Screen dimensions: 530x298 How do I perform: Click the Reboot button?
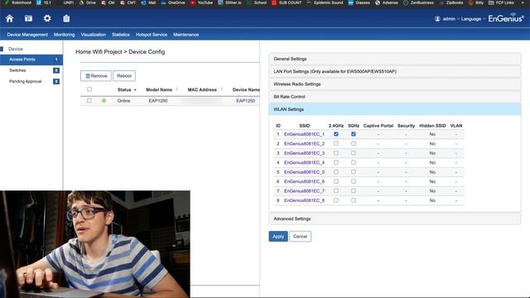[124, 76]
